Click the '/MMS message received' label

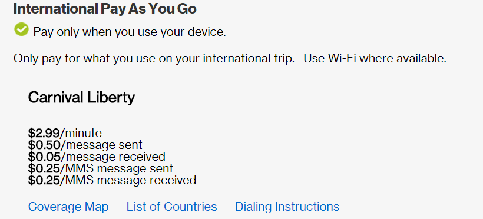pos(128,180)
